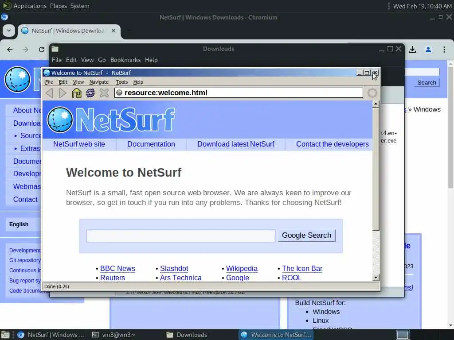Screen dimensions: 454x340
Task: Open NetSurf Home page icon
Action: [76, 93]
